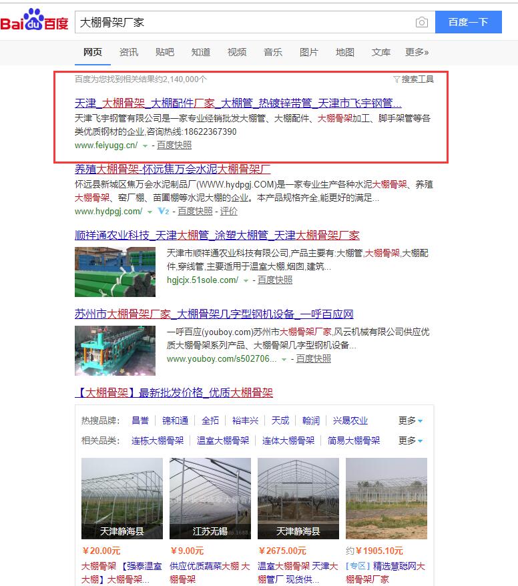
Task: Open 百度快照 for hydpgj.com result
Action: (x=195, y=211)
